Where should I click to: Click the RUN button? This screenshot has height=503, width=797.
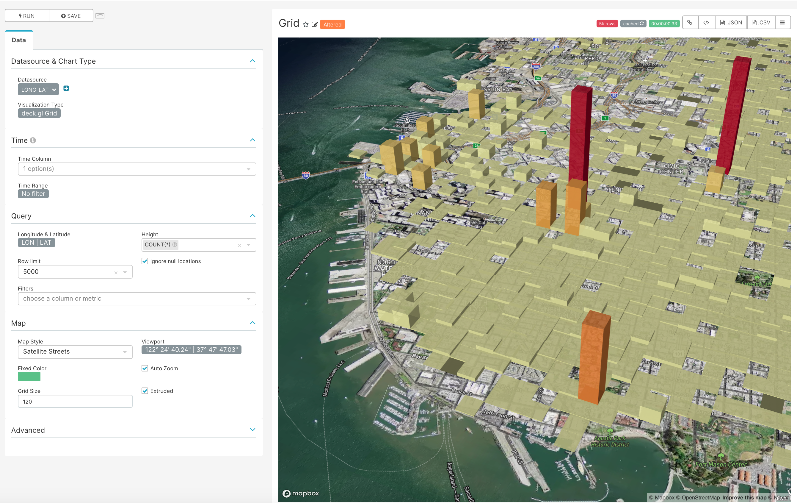point(27,16)
